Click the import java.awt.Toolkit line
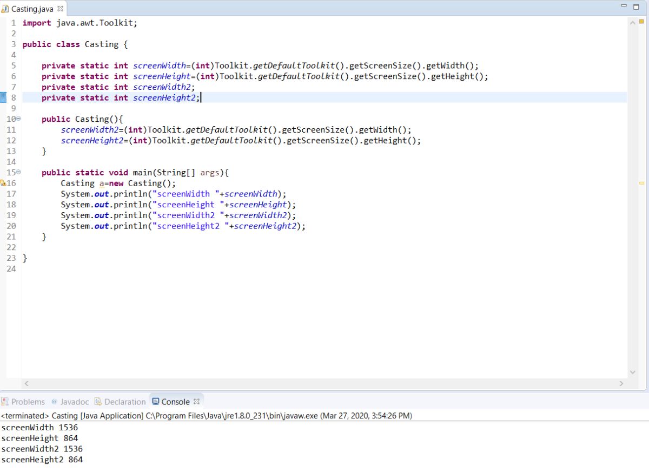 pos(80,23)
